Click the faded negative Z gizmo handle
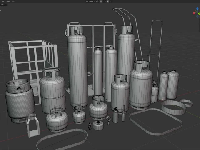This screenshot has width=200, height=150. click(197, 16)
